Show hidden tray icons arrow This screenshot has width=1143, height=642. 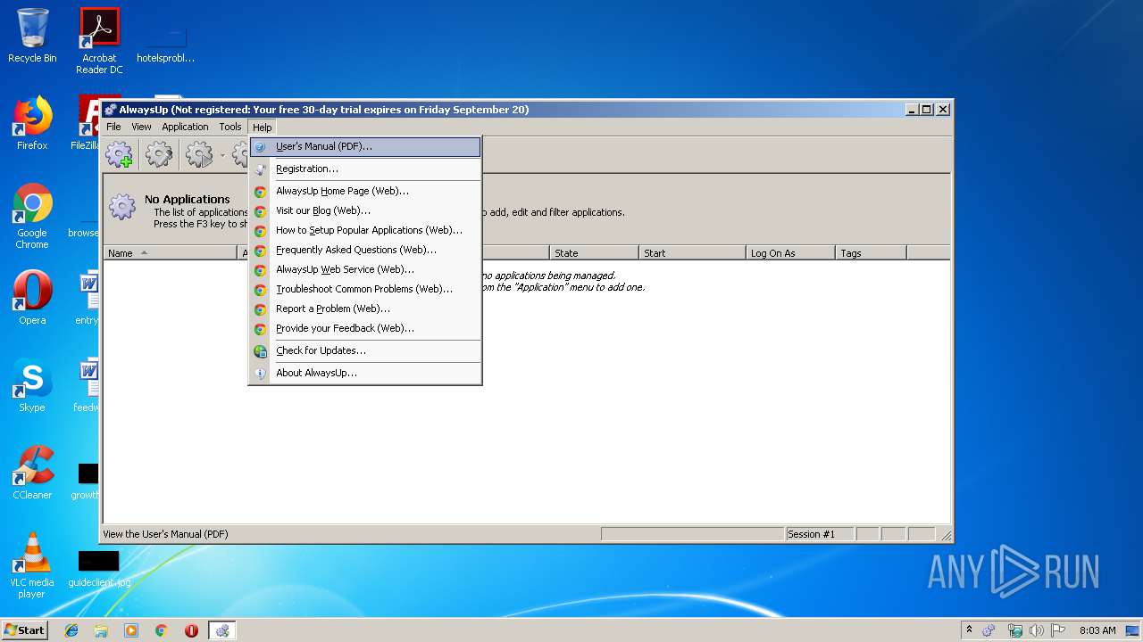pos(969,630)
